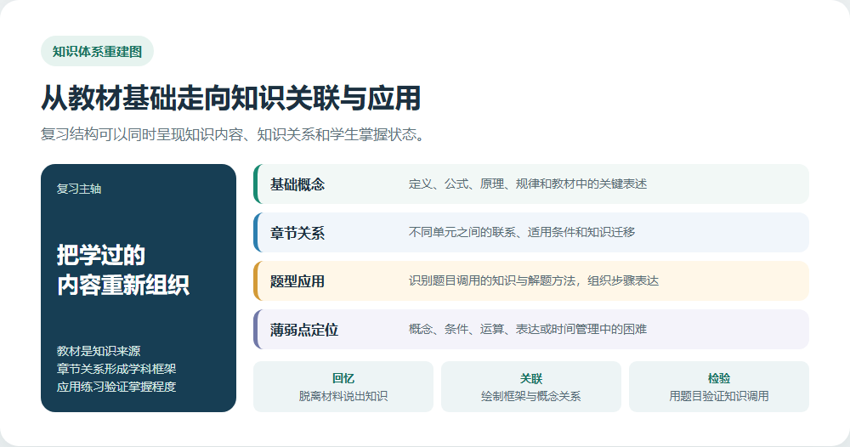The width and height of the screenshot is (850, 447).
Task: Click the 章节关系 row title
Action: (297, 233)
